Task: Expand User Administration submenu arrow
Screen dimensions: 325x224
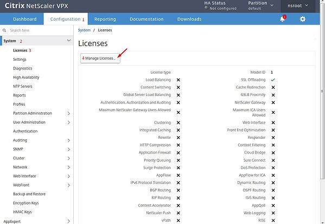Action: [x=69, y=123]
